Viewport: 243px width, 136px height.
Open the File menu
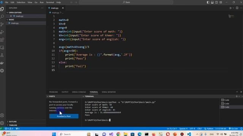pos(6,2)
